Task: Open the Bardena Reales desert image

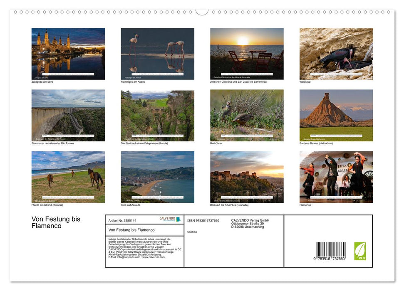Action: coord(336,115)
